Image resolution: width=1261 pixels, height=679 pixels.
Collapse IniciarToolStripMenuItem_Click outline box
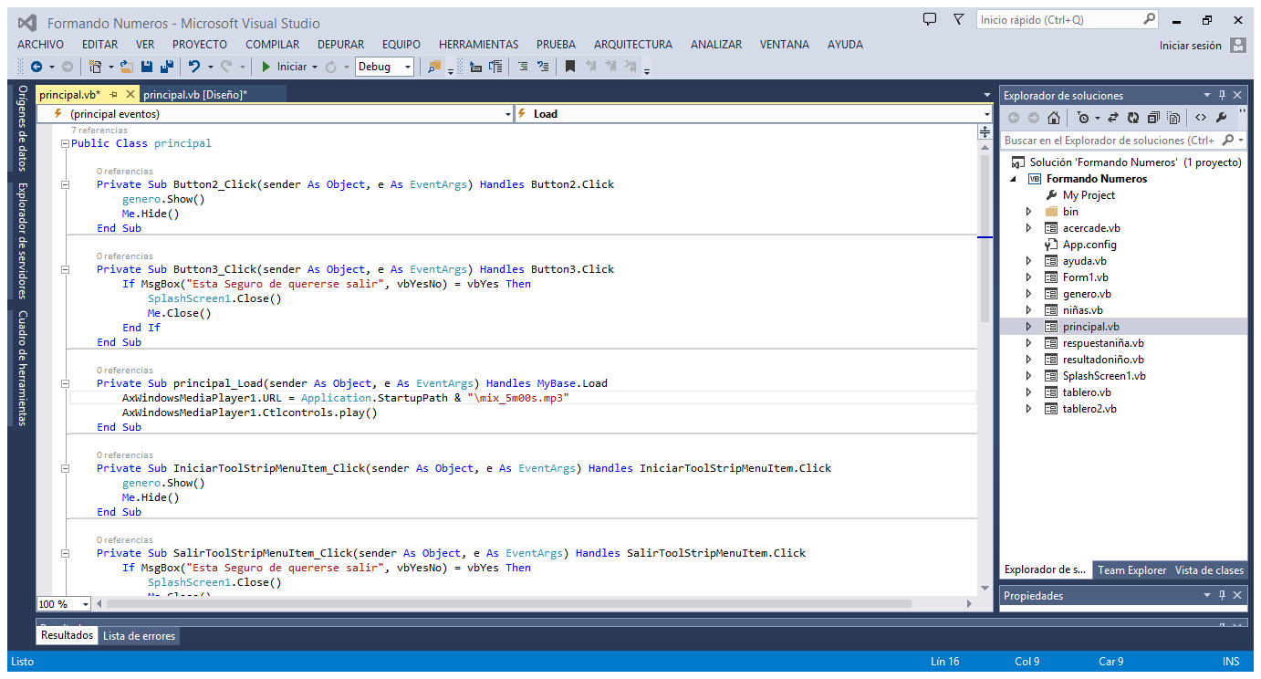click(65, 468)
